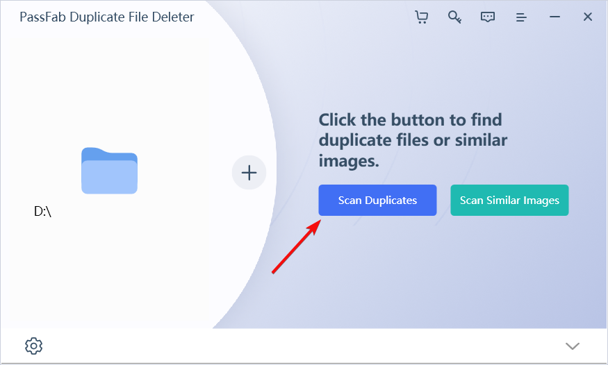Expand the bottom chevron panel

click(573, 346)
